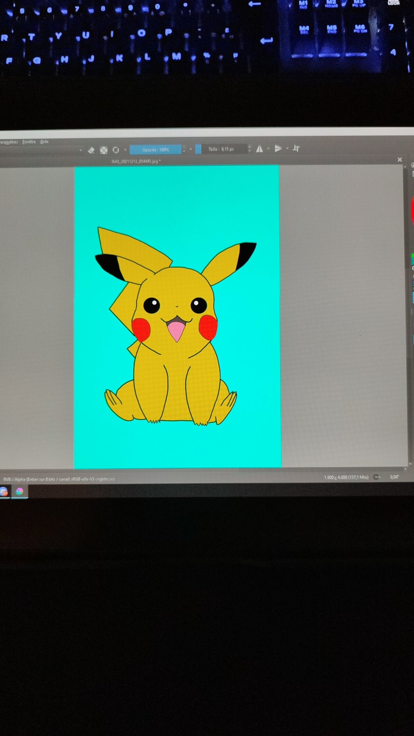414x736 pixels.
Task: Click image dimensions 1.800 x 4.000 button
Action: pos(346,477)
